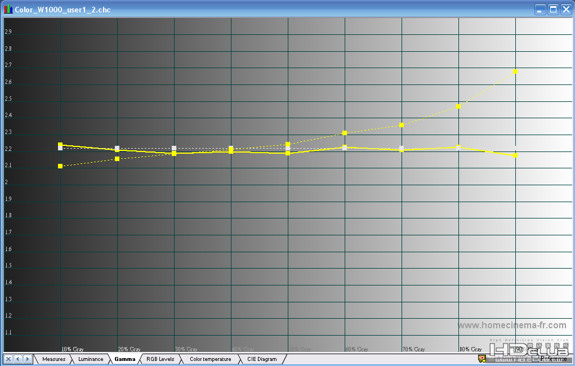Switch to the RGB Levels tab
Screen dimensions: 575x366
(x=161, y=359)
